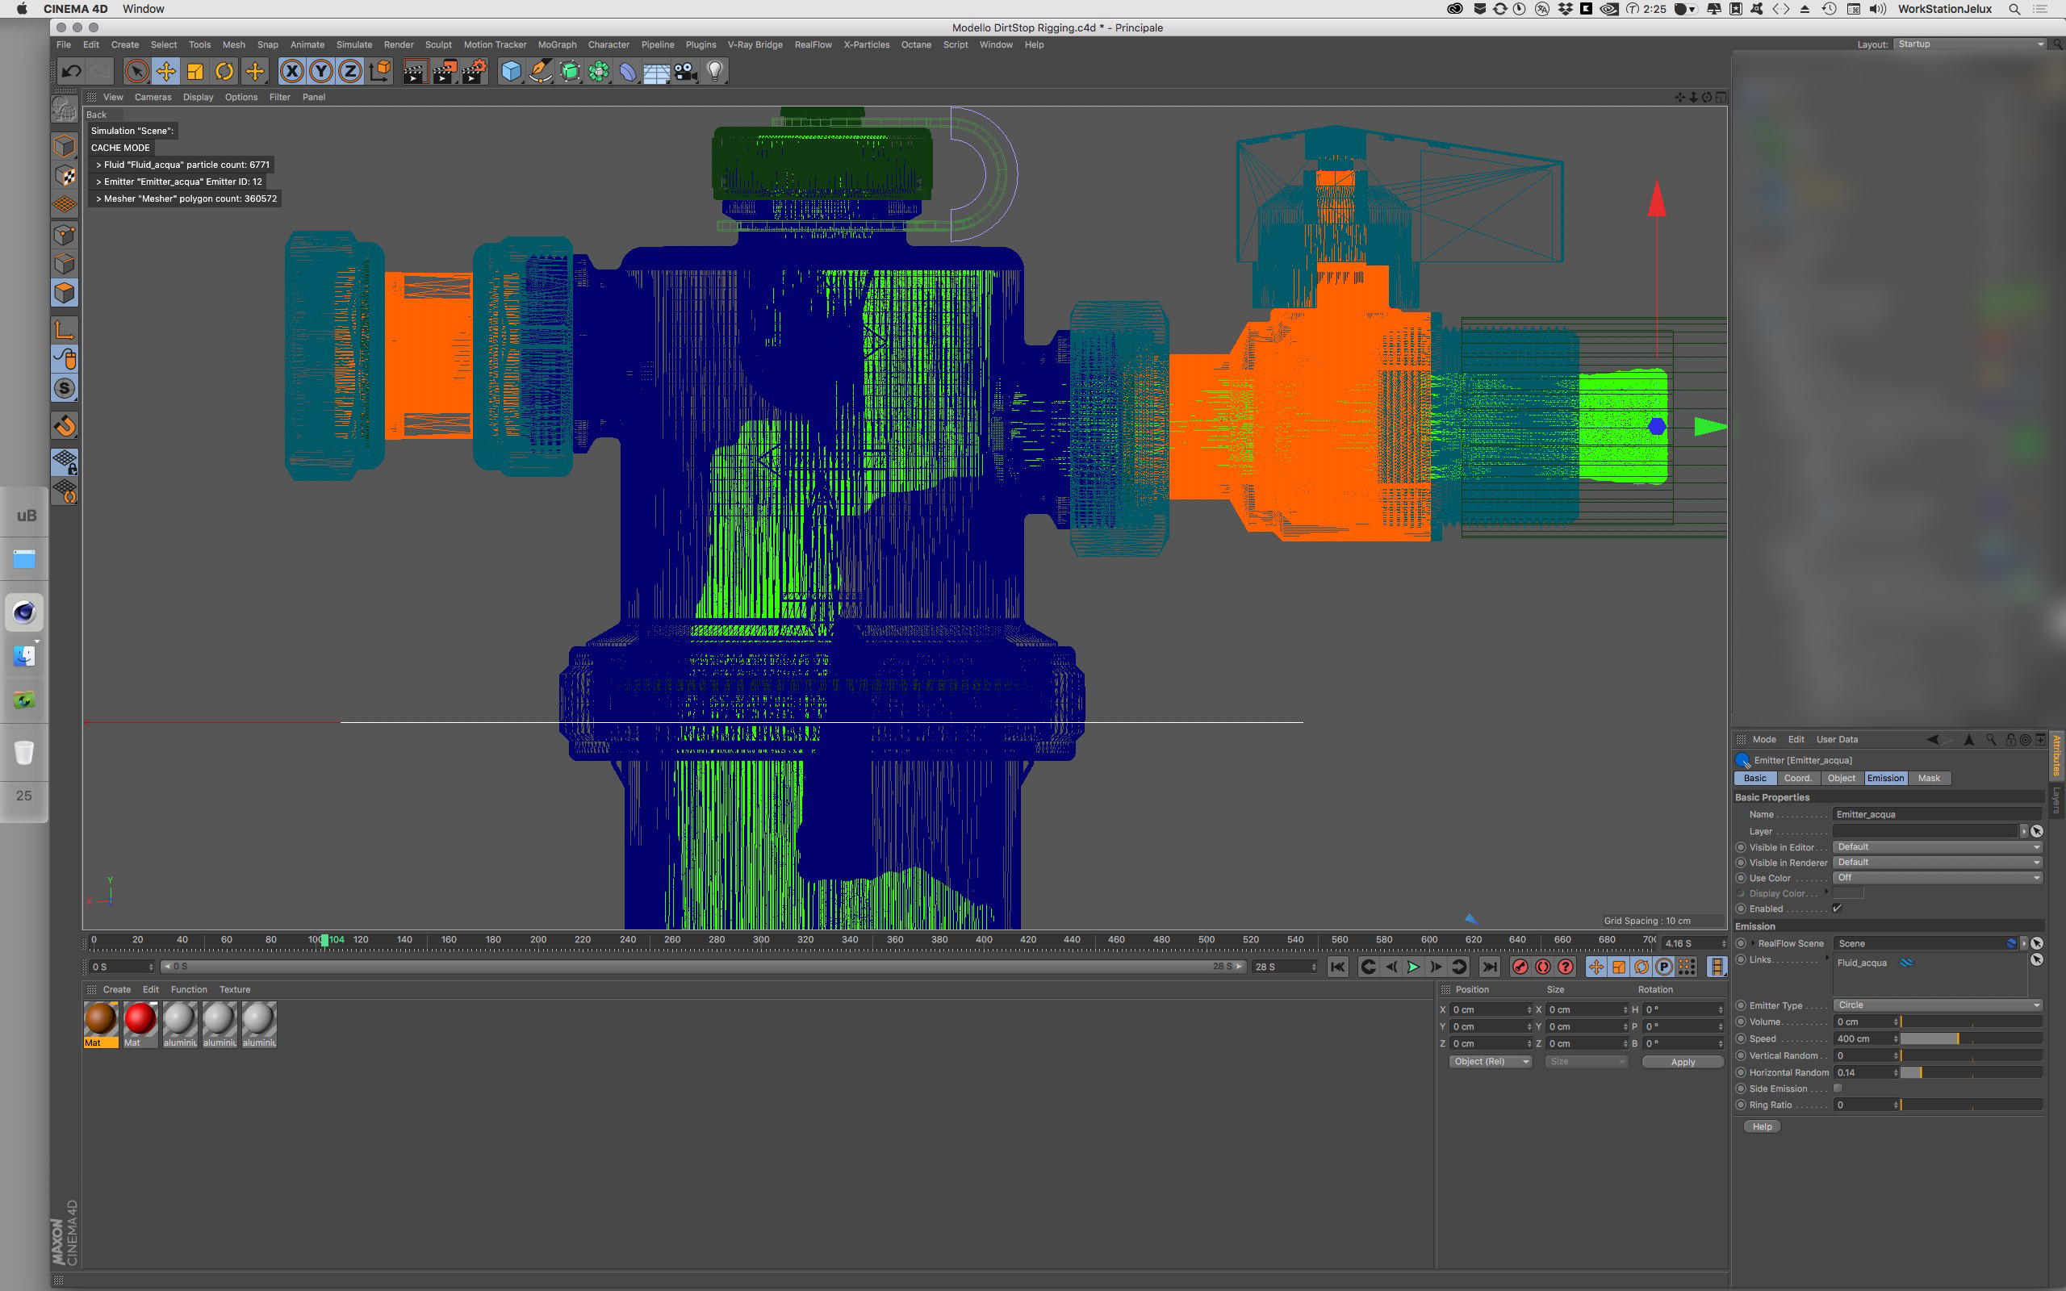2066x1291 pixels.
Task: Open the Edit Render Settings icon
Action: click(x=475, y=72)
